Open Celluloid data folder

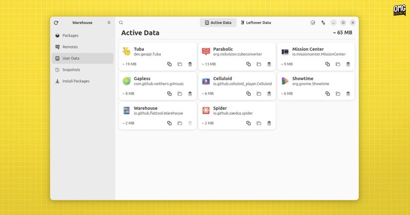click(x=259, y=94)
